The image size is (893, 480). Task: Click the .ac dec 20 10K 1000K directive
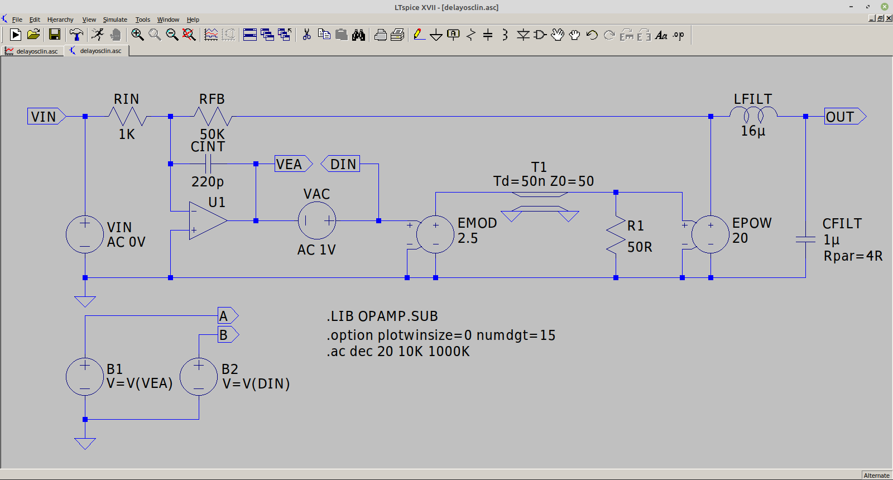pyautogui.click(x=399, y=352)
